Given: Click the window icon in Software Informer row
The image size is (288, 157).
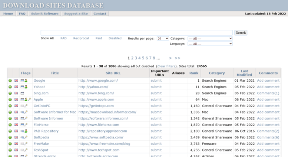Looking at the screenshot, I should point(22,118).
